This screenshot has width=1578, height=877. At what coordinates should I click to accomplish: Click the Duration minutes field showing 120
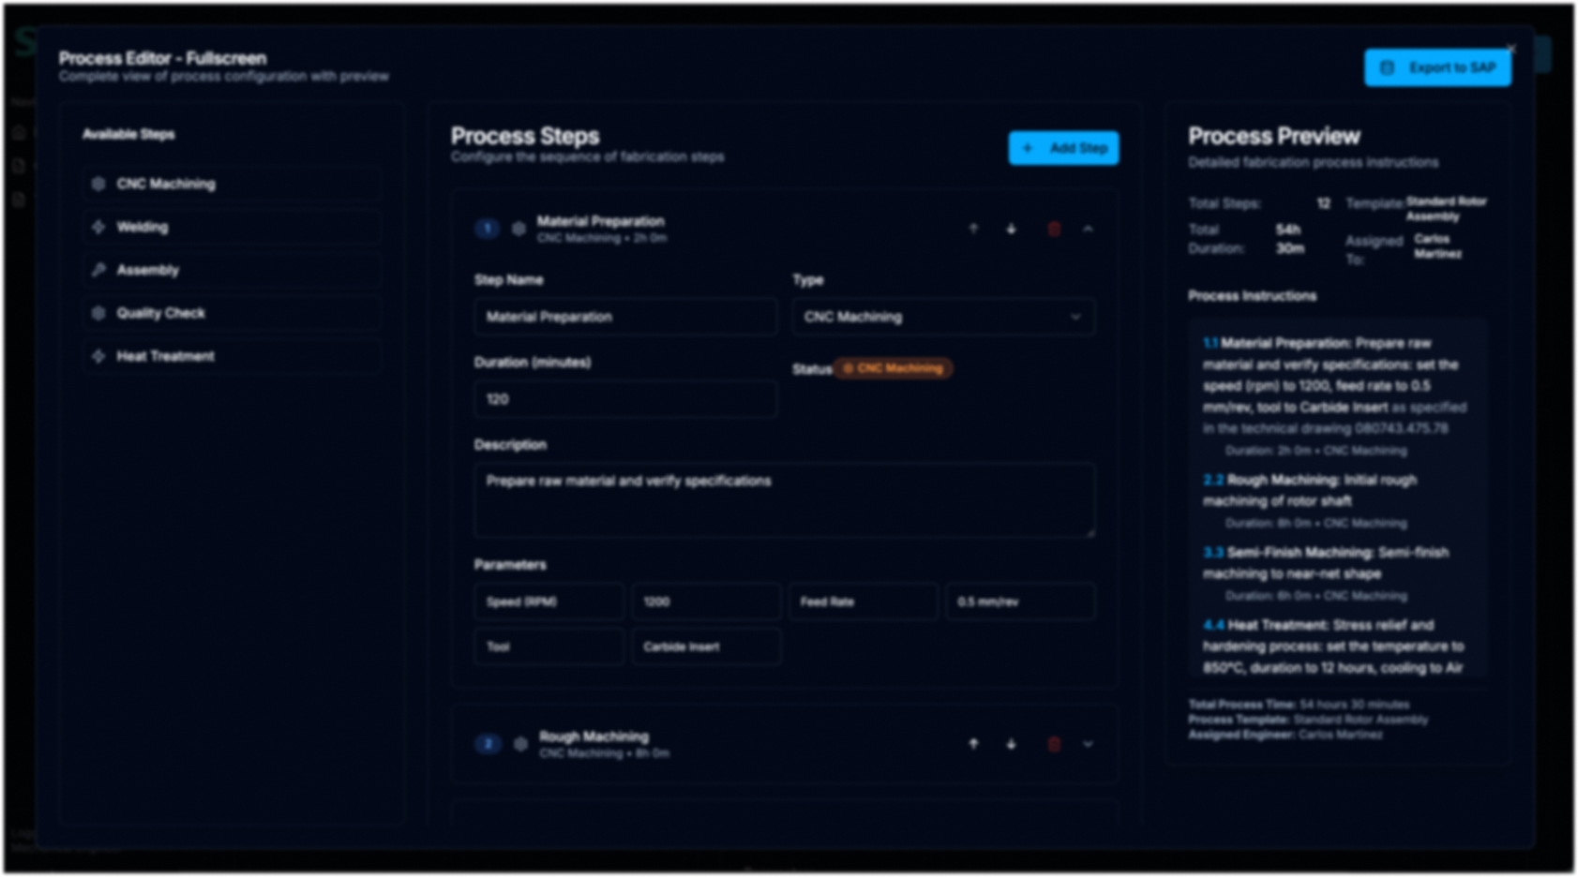coord(625,399)
